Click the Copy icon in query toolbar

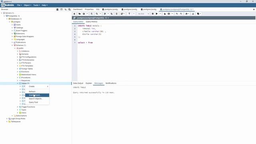point(105,14)
